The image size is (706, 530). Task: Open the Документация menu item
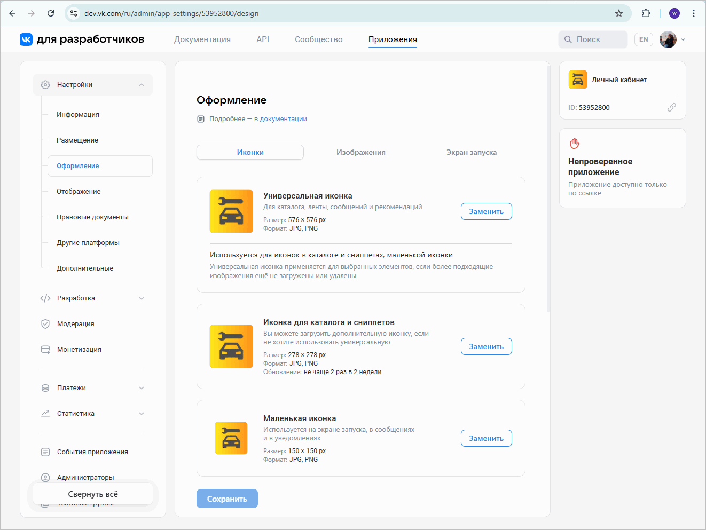(x=202, y=39)
